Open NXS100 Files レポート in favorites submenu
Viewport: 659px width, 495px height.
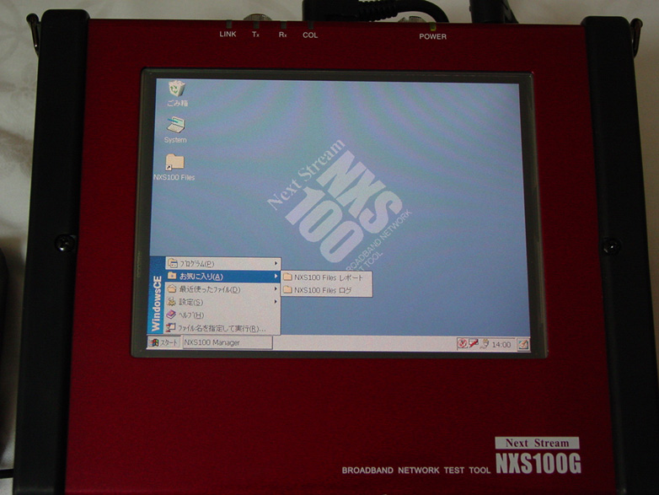pos(327,277)
